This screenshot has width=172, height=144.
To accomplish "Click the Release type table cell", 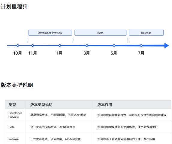I will (15, 139).
